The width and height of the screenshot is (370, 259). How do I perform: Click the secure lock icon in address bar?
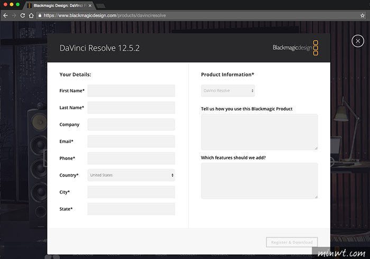40,15
